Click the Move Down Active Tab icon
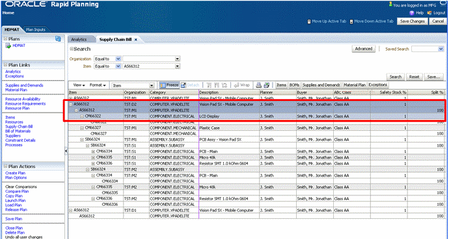Screen dimensions: 449x239 click(x=351, y=21)
